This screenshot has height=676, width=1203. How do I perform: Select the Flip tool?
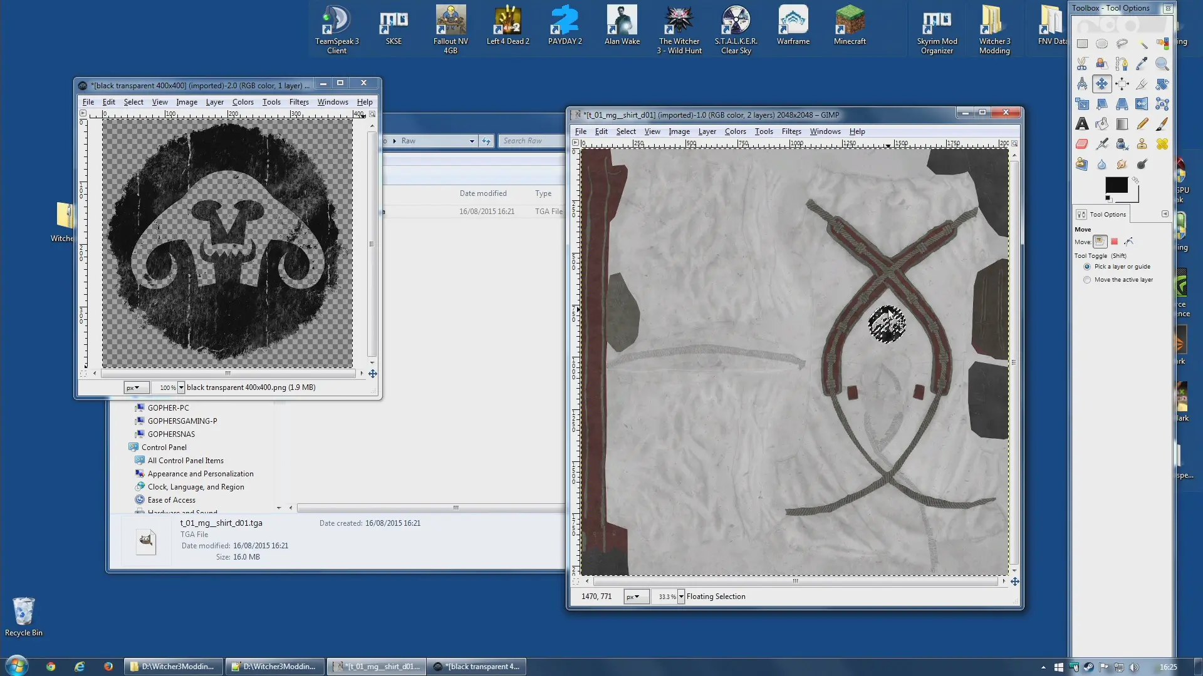pyautogui.click(x=1142, y=104)
